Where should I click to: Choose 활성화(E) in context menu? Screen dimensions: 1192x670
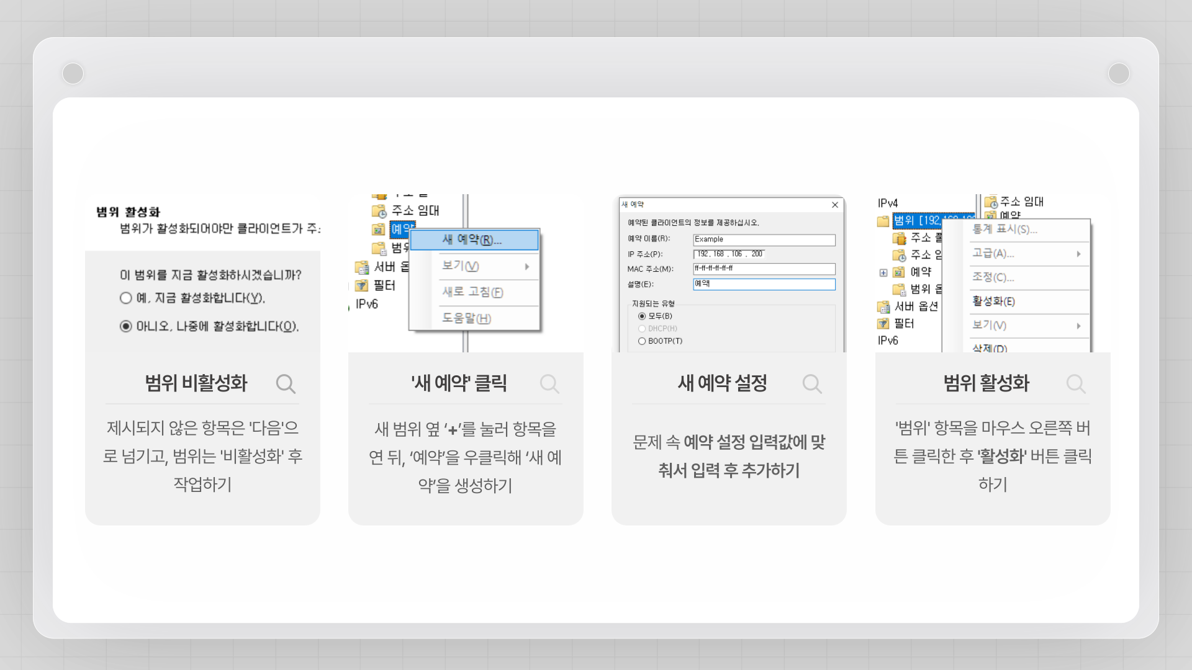993,301
